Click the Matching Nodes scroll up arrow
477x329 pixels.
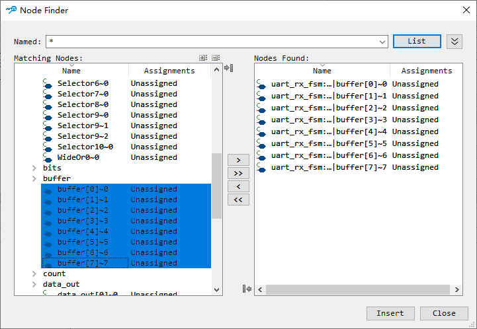(x=216, y=69)
